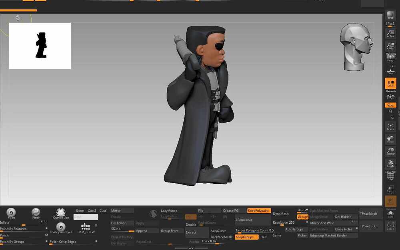Click the Picker button
Screen dimensions: 400x250
[x=302, y=236]
